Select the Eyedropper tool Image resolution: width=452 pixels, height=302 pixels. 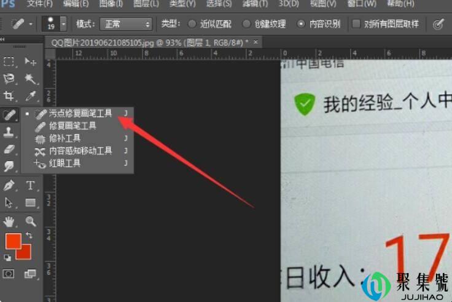click(x=29, y=96)
